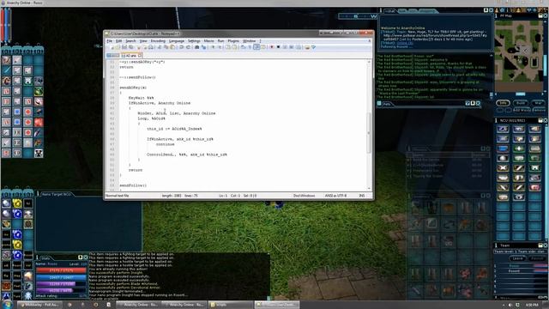The width and height of the screenshot is (549, 309).
Task: Click the Playback Macro toolbar icon
Action: point(285,47)
